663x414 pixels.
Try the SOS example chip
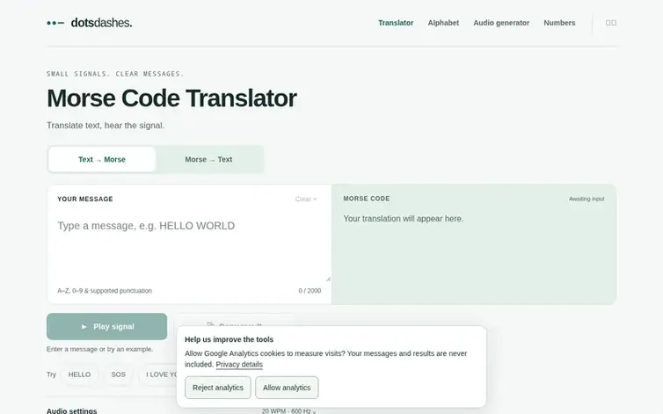click(119, 374)
